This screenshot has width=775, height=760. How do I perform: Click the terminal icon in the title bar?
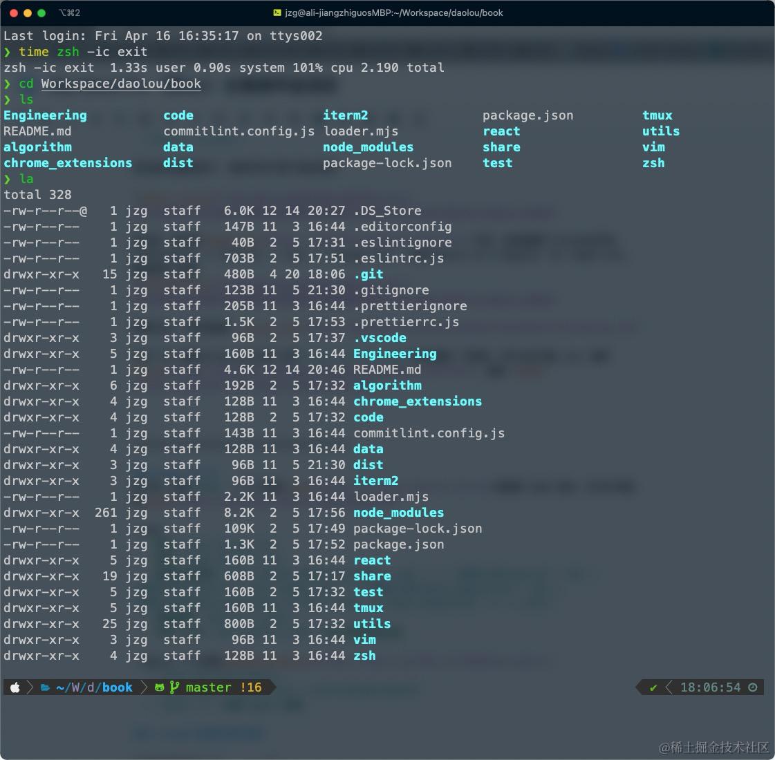click(277, 13)
